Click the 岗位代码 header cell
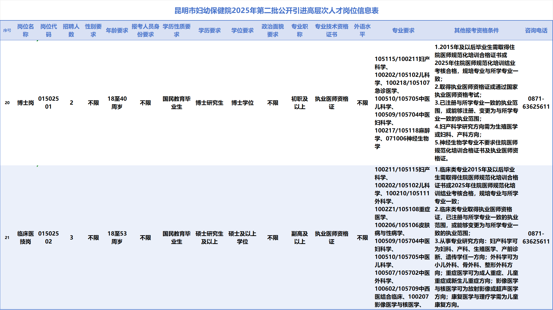This screenshot has height=310, width=553. pyautogui.click(x=49, y=30)
